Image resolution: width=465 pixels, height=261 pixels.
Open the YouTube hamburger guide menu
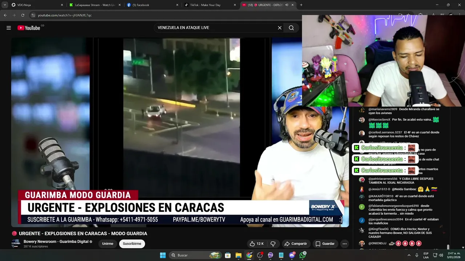(x=9, y=28)
